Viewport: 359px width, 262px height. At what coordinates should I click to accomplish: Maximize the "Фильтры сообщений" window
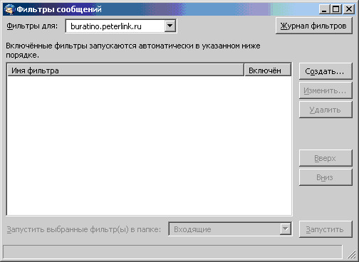[x=335, y=9]
